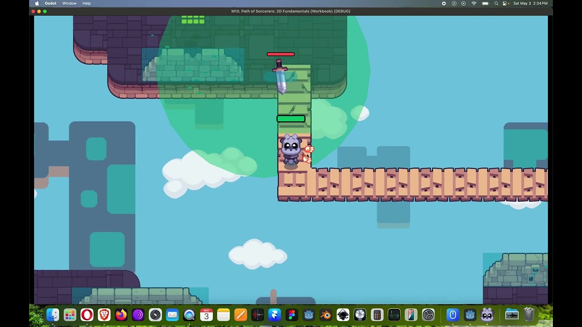Launch Figma from the Dock
This screenshot has height=327, width=582.
coord(291,315)
